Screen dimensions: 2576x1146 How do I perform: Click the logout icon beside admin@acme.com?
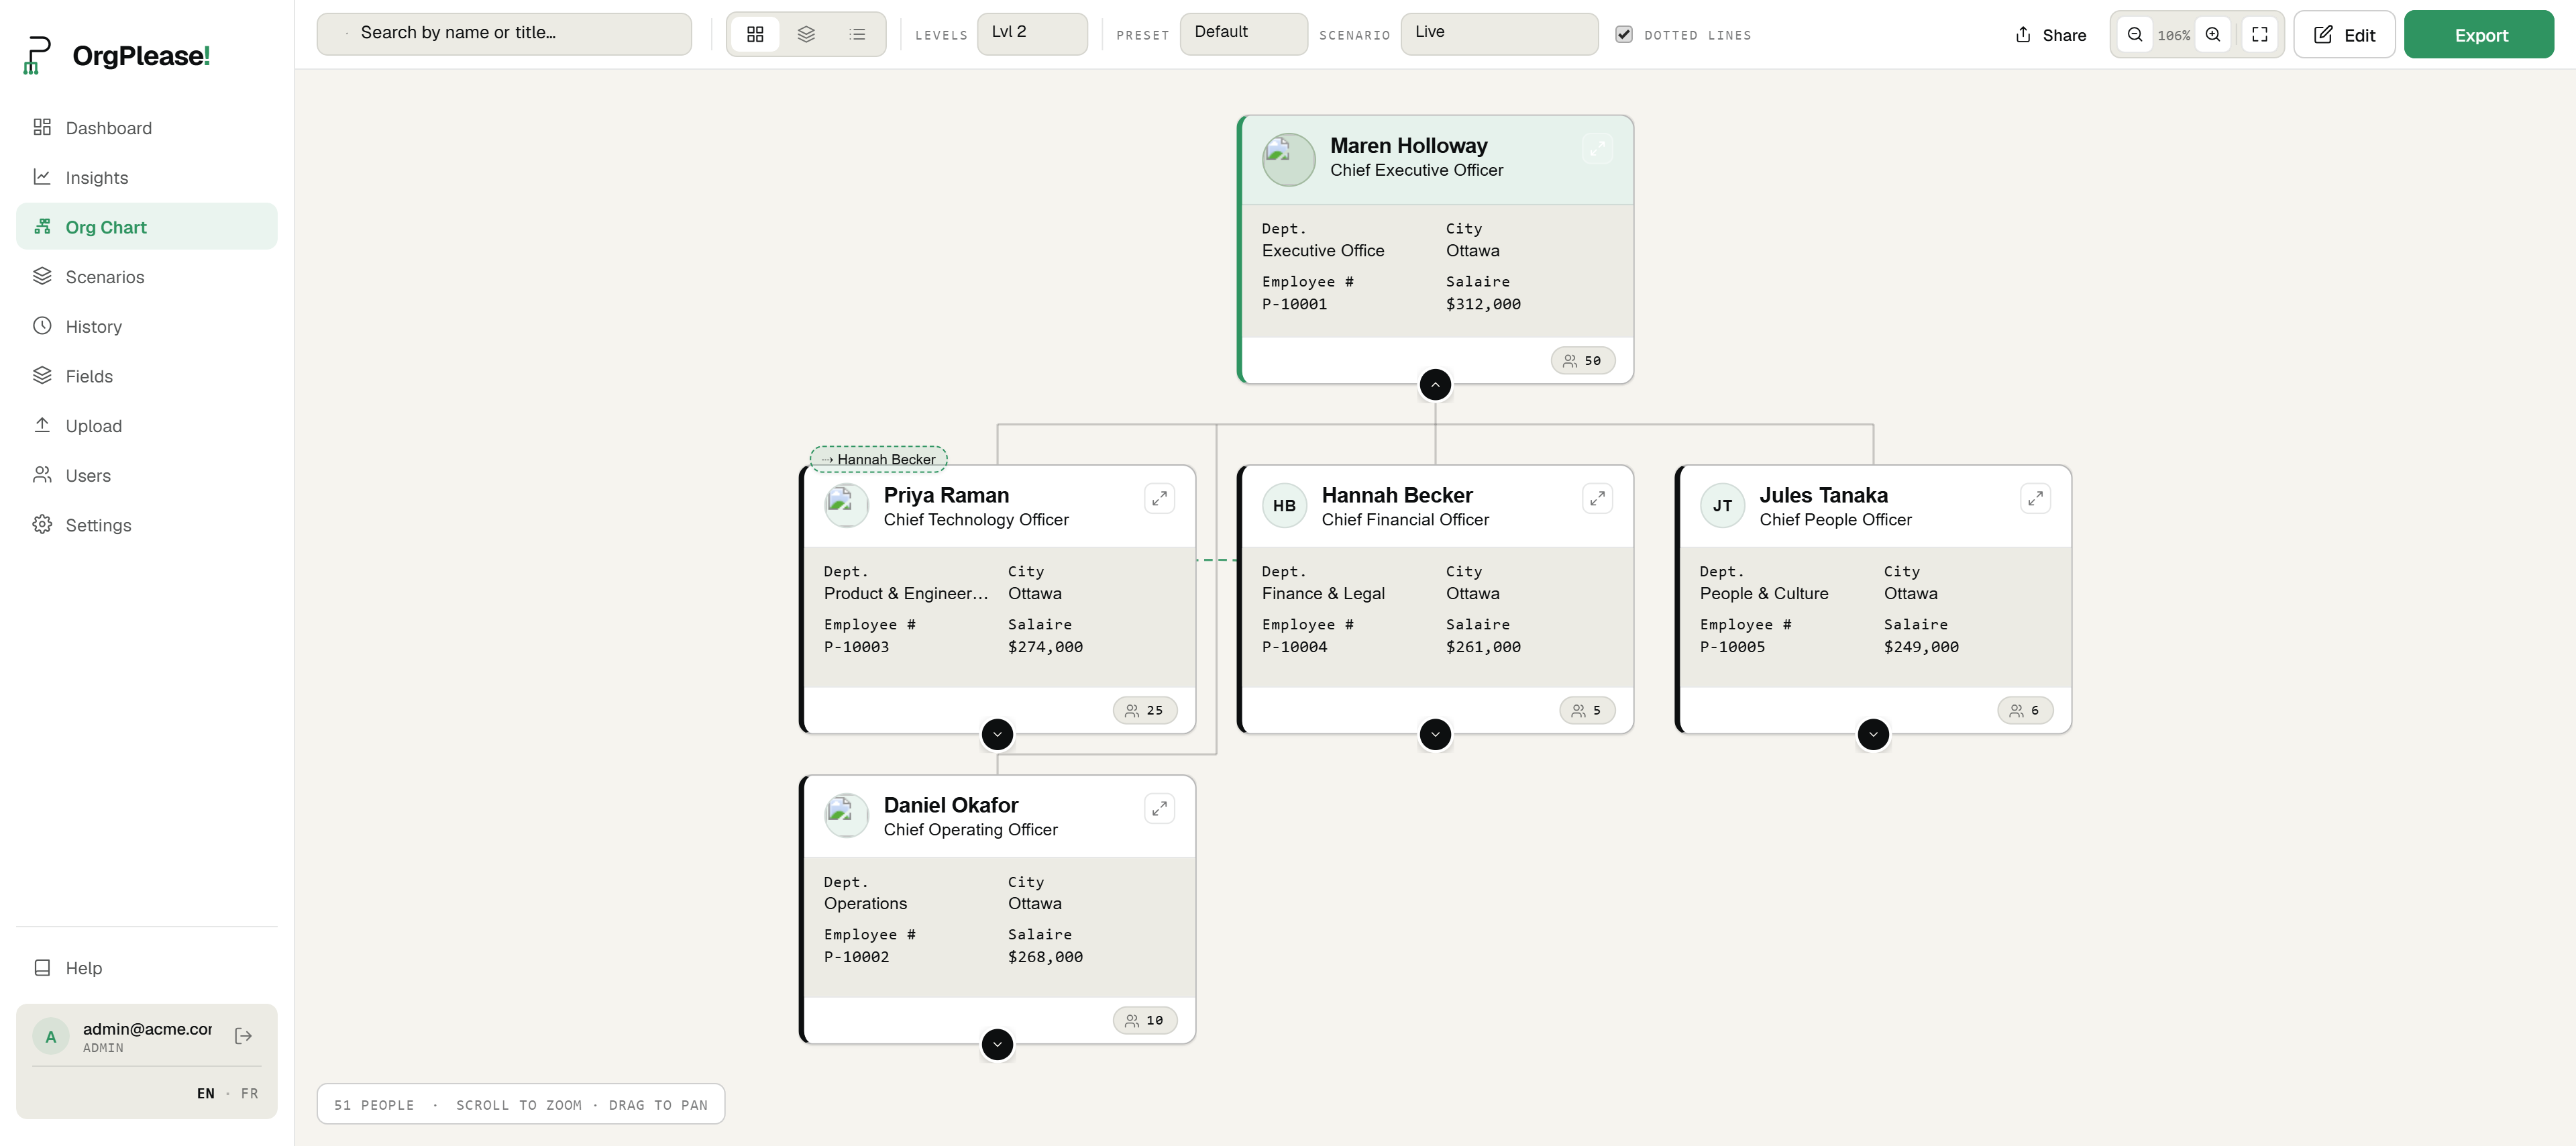[243, 1036]
